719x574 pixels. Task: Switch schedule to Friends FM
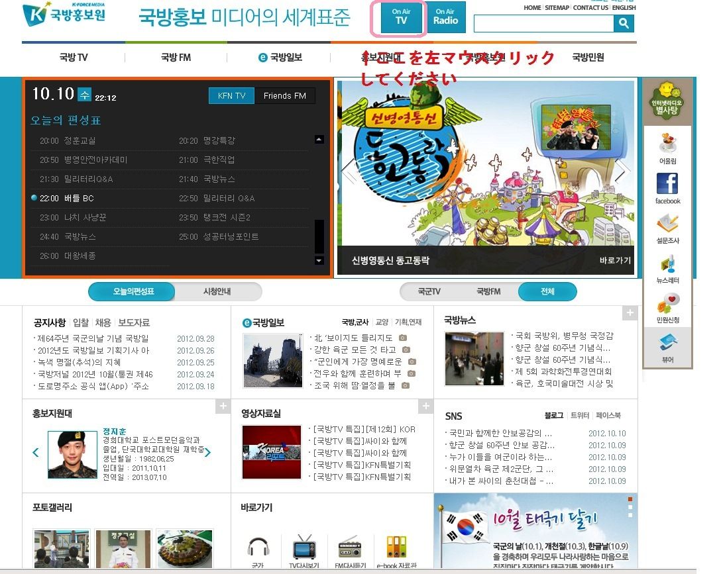pos(285,96)
